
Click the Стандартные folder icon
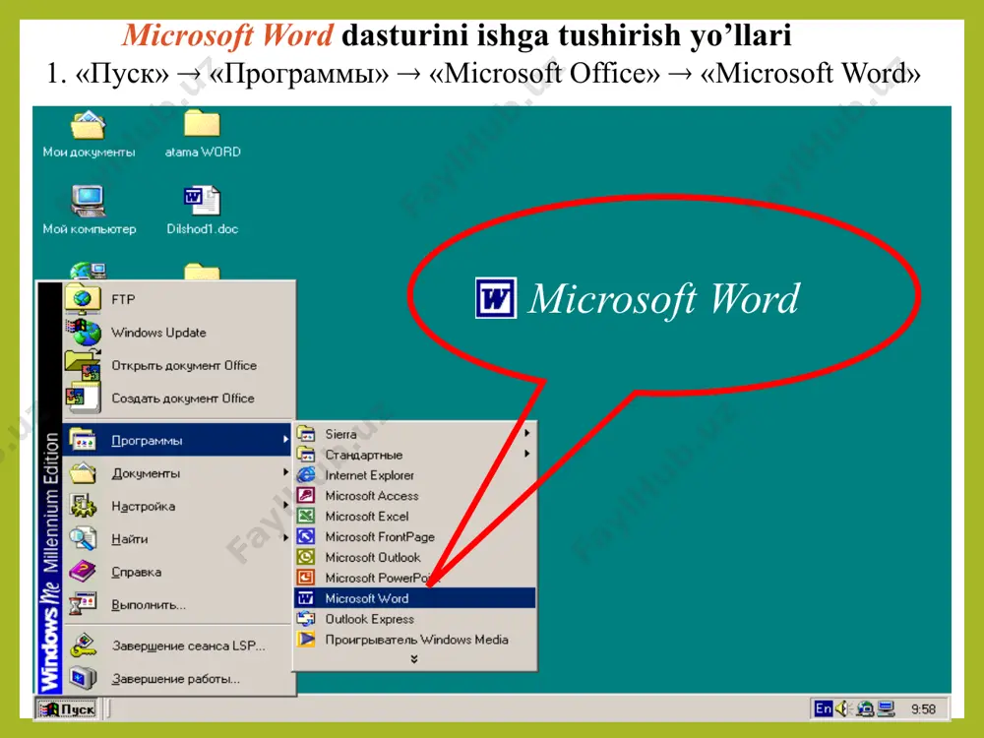tap(306, 455)
